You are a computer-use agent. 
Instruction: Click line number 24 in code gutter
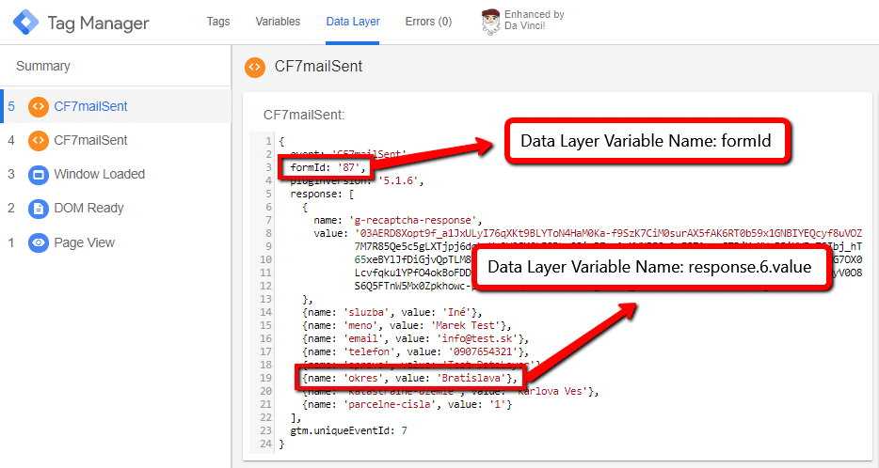(265, 444)
